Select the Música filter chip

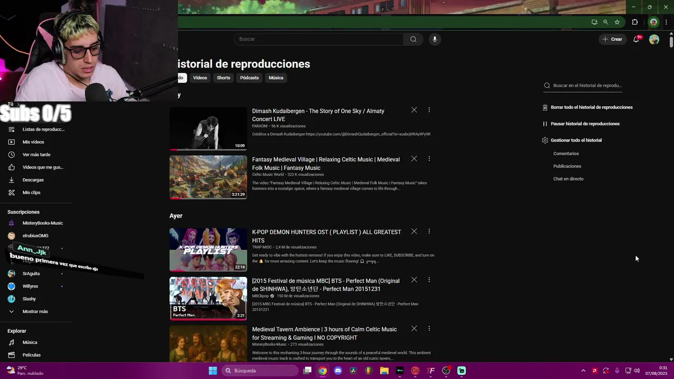pos(276,78)
